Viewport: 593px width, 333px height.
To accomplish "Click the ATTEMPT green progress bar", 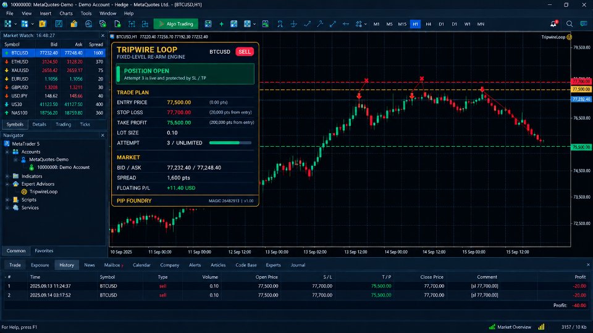I will [230, 142].
